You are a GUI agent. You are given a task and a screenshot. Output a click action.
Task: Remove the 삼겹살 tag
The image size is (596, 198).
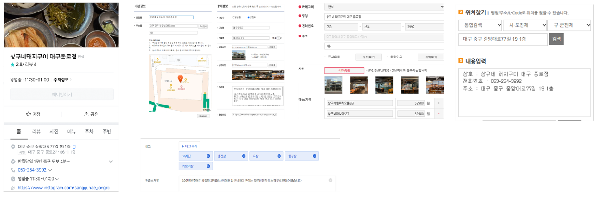pos(243,156)
